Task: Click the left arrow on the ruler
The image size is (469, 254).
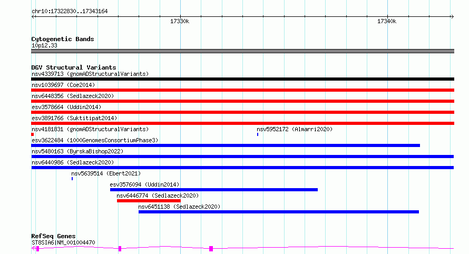Action: tap(33, 17)
